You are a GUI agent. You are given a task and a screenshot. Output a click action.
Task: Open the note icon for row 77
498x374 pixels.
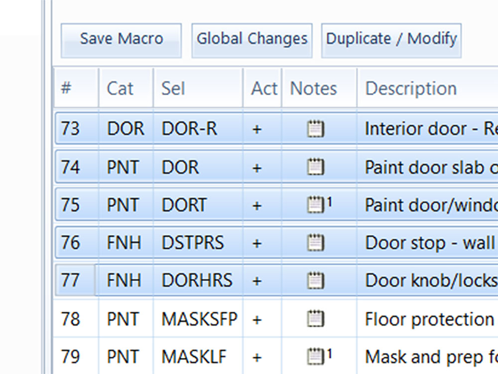click(315, 281)
